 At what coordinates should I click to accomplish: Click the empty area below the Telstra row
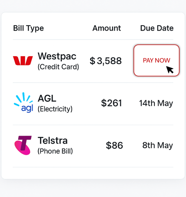(93, 173)
